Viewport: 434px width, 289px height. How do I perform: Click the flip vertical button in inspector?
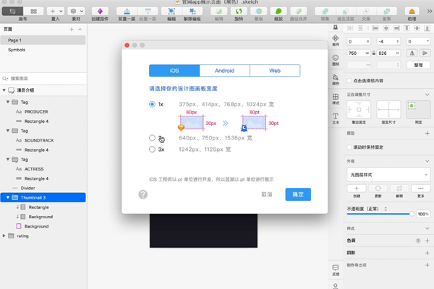(425, 53)
